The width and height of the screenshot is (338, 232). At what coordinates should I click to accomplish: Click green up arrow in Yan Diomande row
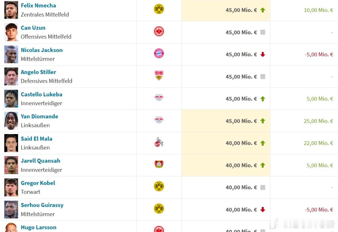263,121
